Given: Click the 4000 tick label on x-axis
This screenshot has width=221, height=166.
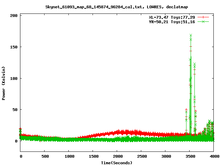Looking at the screenshot, I should pos(213,157).
